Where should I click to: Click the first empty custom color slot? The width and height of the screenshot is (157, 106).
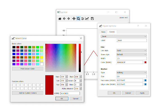pyautogui.click(x=14, y=85)
